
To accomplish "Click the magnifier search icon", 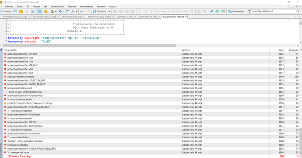I will pos(298,11).
